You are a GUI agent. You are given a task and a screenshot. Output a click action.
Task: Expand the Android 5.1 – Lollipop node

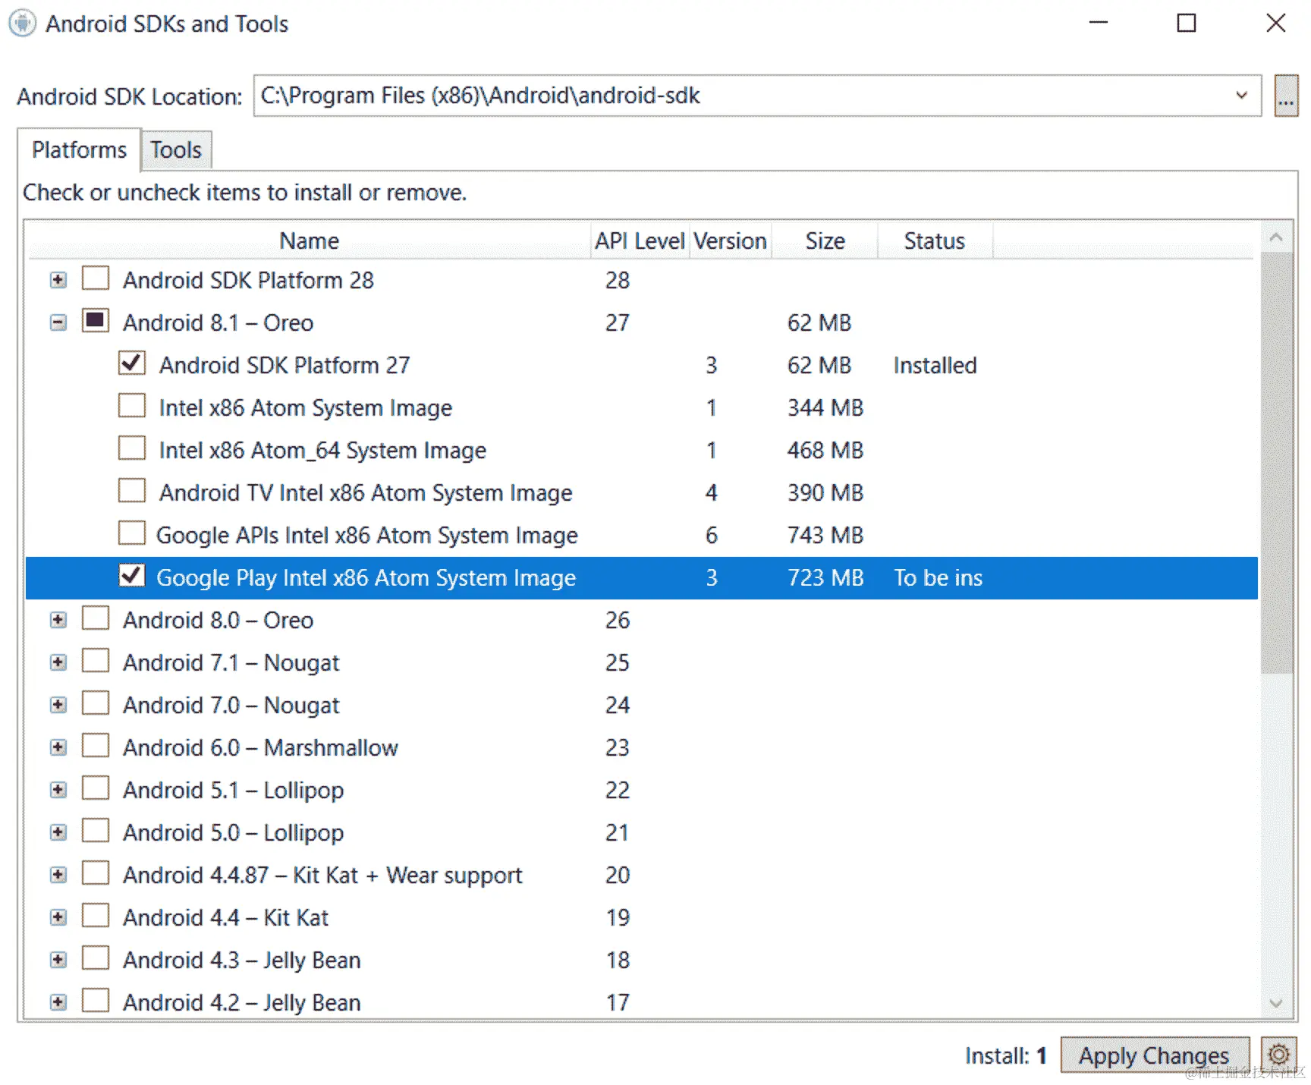pyautogui.click(x=58, y=790)
